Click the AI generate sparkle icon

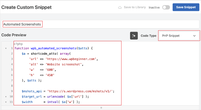pyautogui.click(x=134, y=36)
